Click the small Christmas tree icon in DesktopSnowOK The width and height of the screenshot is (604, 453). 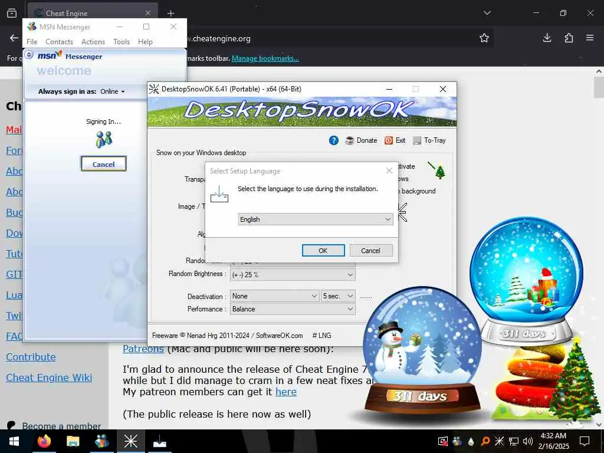[440, 172]
